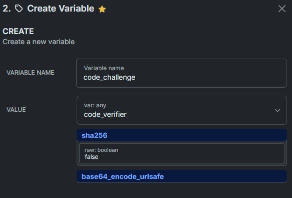Expand the code_verifier value dropdown chevron
This screenshot has width=292, height=198.
[277, 110]
